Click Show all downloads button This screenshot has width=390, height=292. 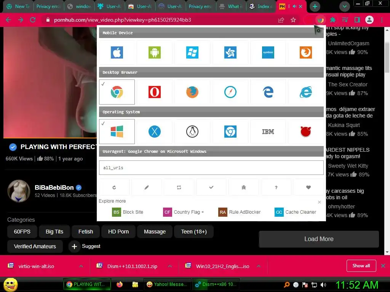point(361,266)
